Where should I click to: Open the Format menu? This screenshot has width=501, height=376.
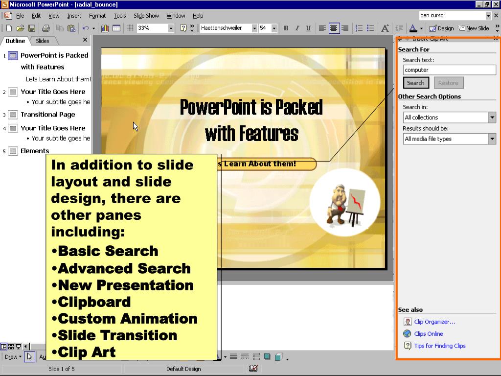pos(97,16)
